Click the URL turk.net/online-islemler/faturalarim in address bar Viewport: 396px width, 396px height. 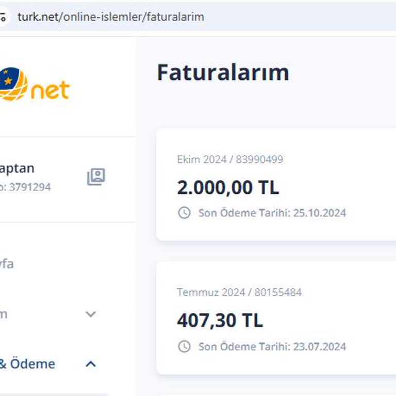click(111, 17)
